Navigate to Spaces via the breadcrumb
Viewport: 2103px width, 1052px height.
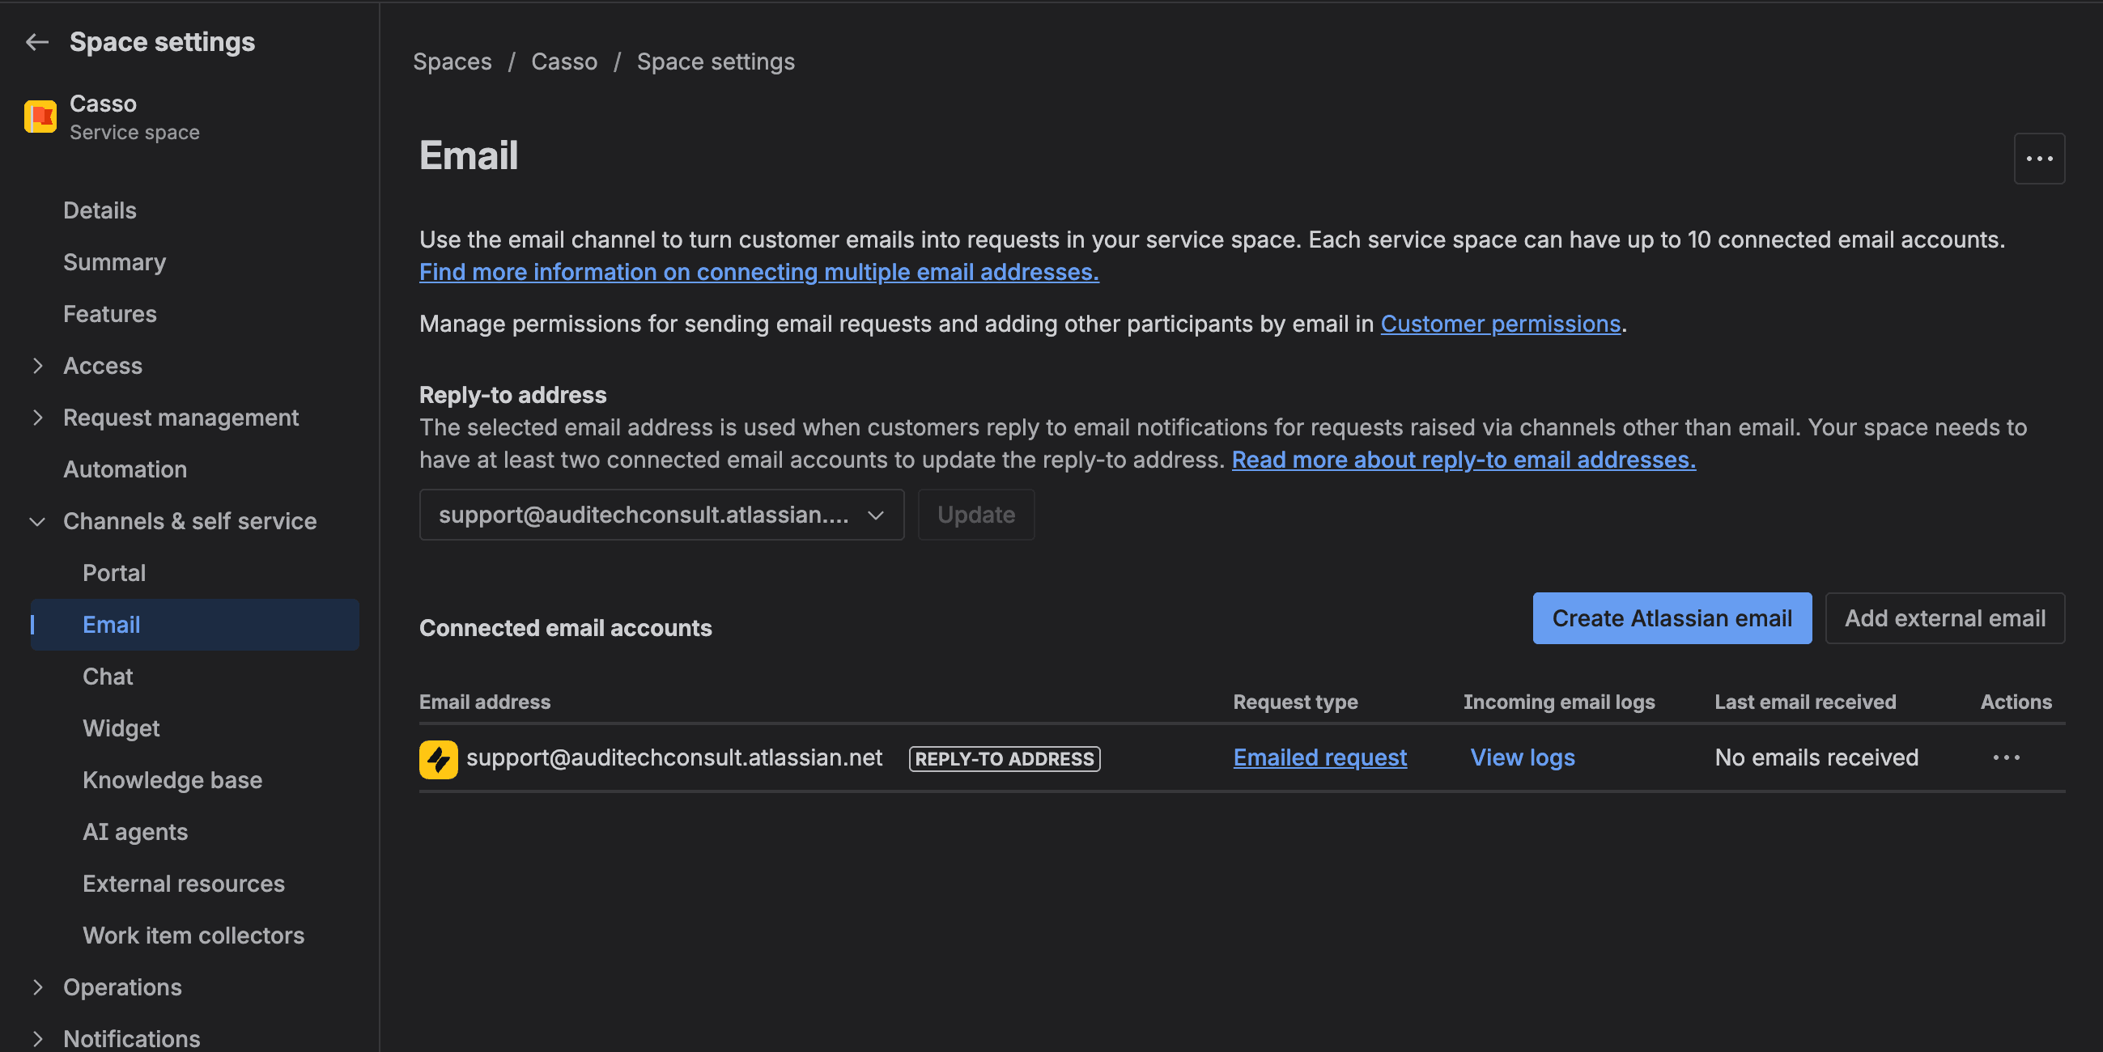452,61
